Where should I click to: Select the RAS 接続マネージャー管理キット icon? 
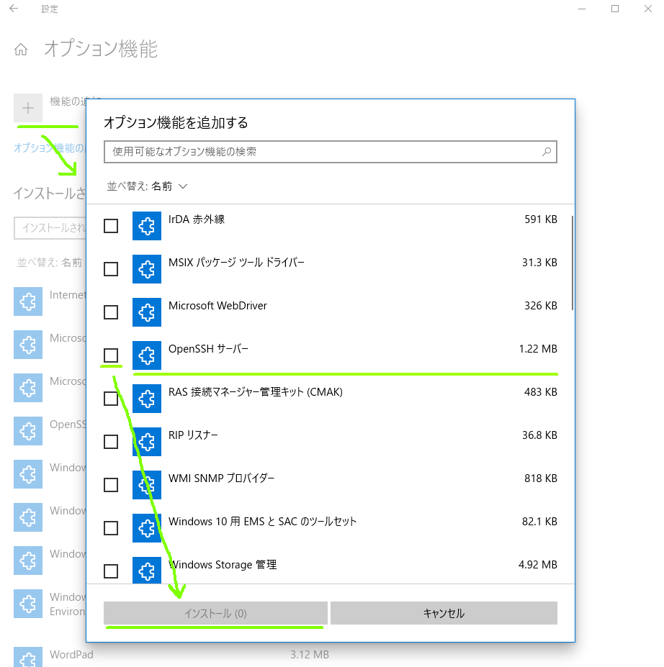(x=147, y=399)
